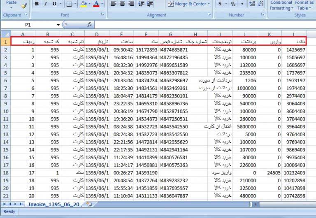Image resolution: width=316 pixels, height=218 pixels.
Task: Open Conditional Formatting dropdown
Action: pos(281,5)
